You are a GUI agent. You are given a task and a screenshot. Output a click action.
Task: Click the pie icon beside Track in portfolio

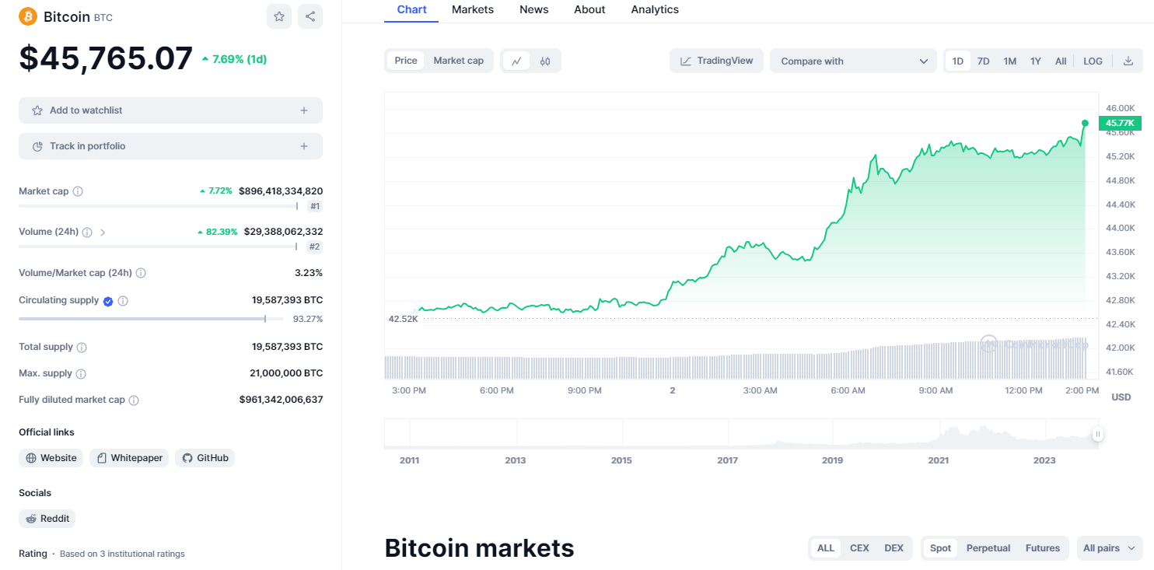[x=37, y=146]
